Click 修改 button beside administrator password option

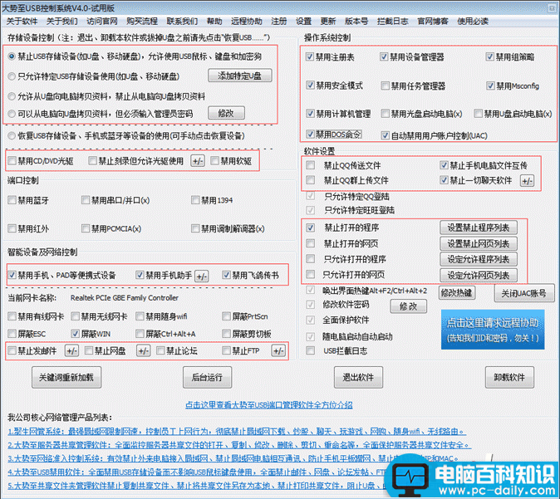(226, 113)
